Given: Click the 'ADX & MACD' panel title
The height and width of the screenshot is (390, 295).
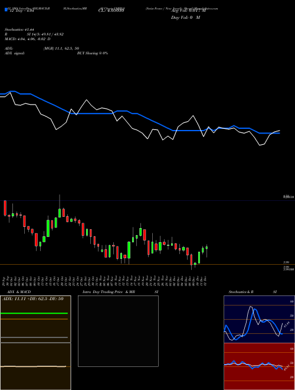Looking at the screenshot, I should point(19,292).
